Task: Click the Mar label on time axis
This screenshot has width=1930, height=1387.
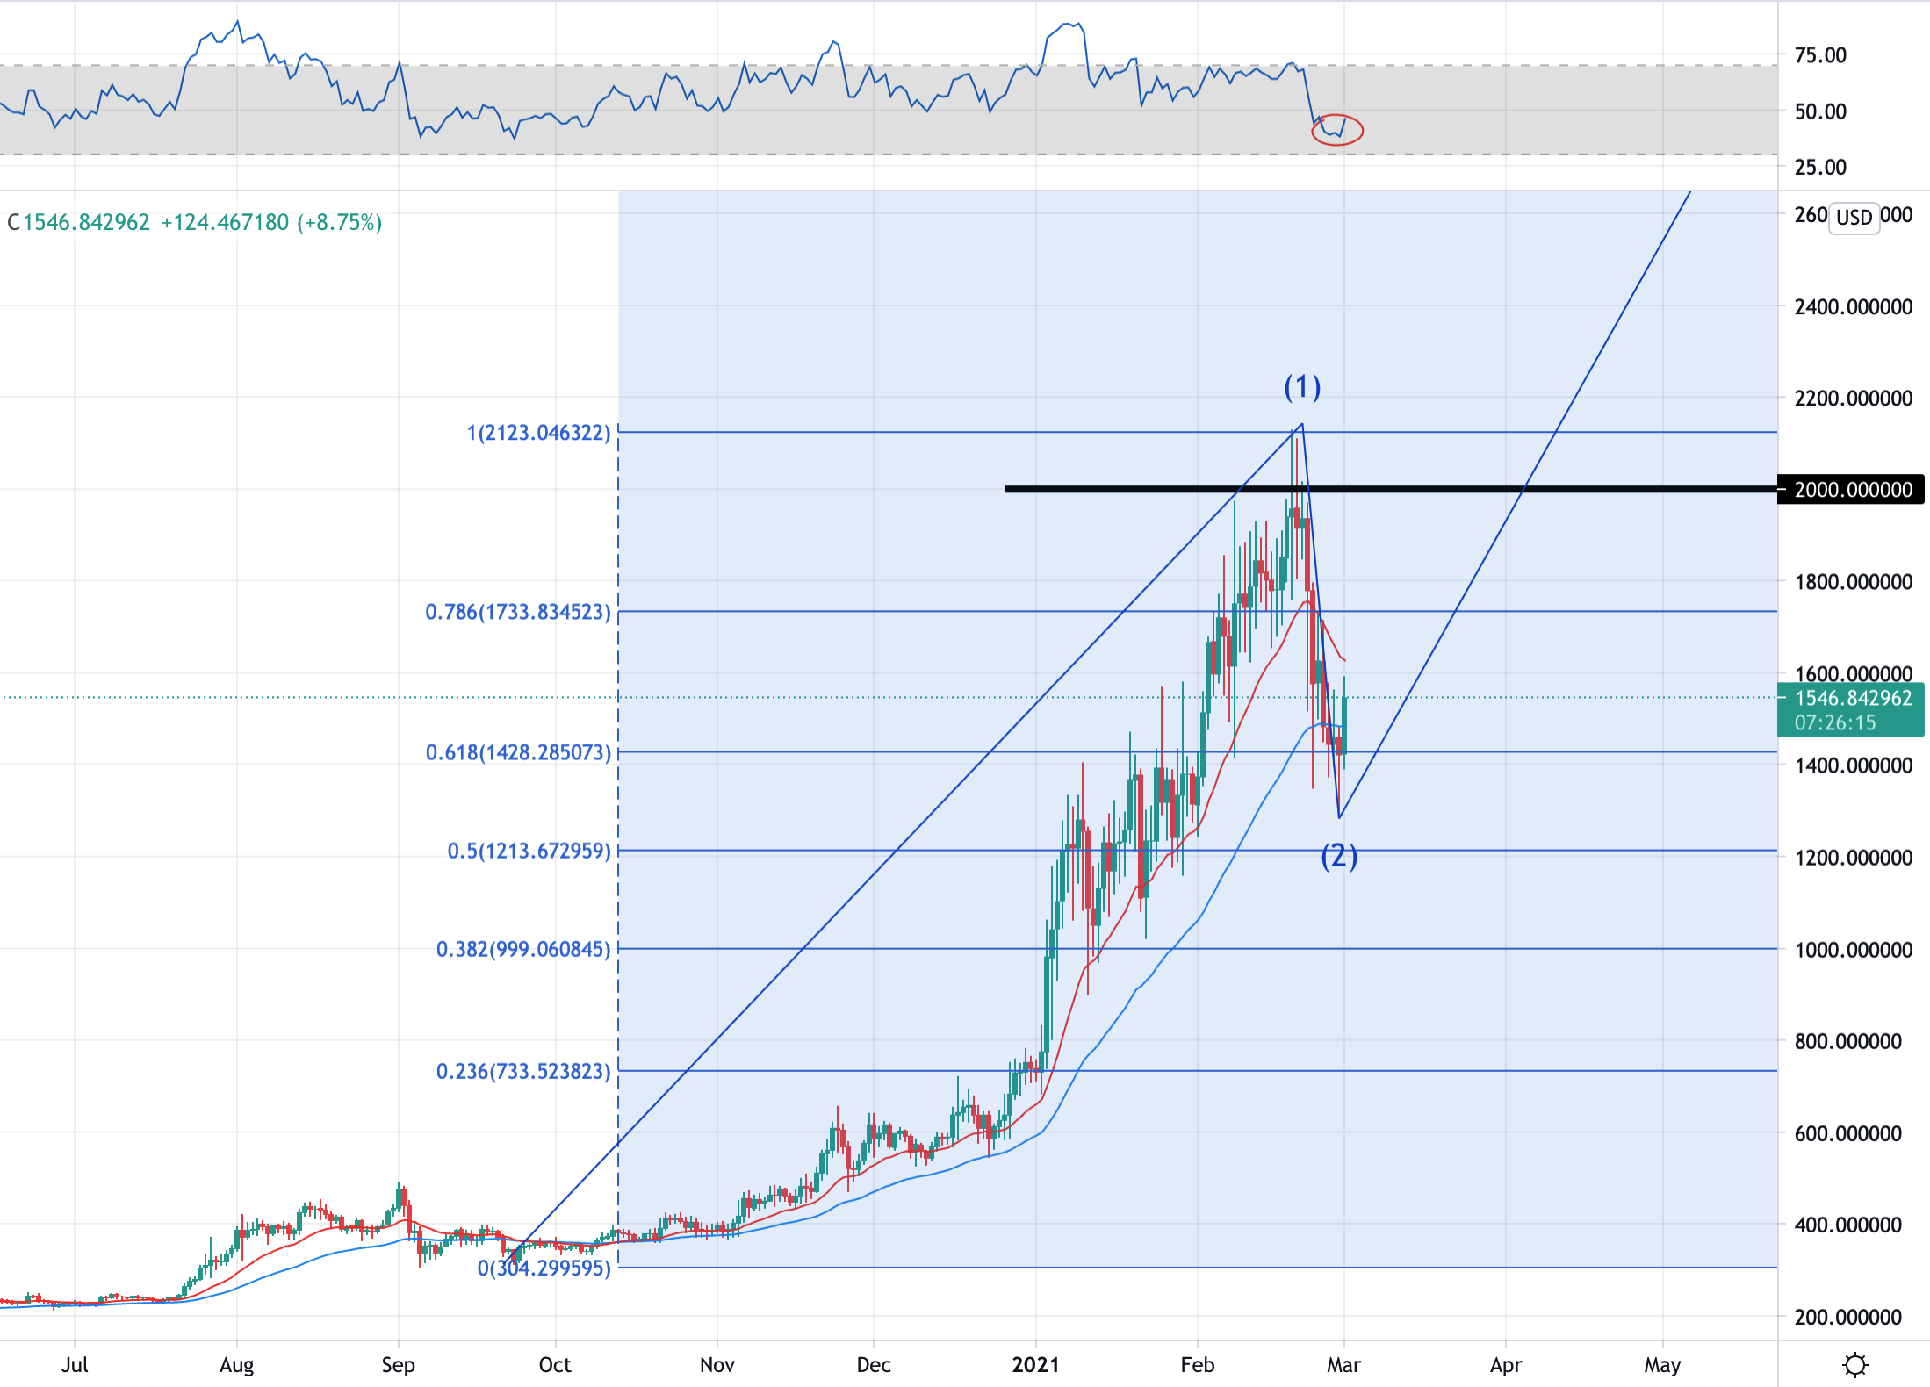Action: (x=1343, y=1365)
